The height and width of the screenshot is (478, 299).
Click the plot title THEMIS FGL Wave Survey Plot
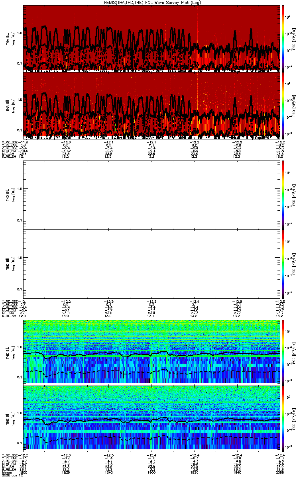point(151,2)
